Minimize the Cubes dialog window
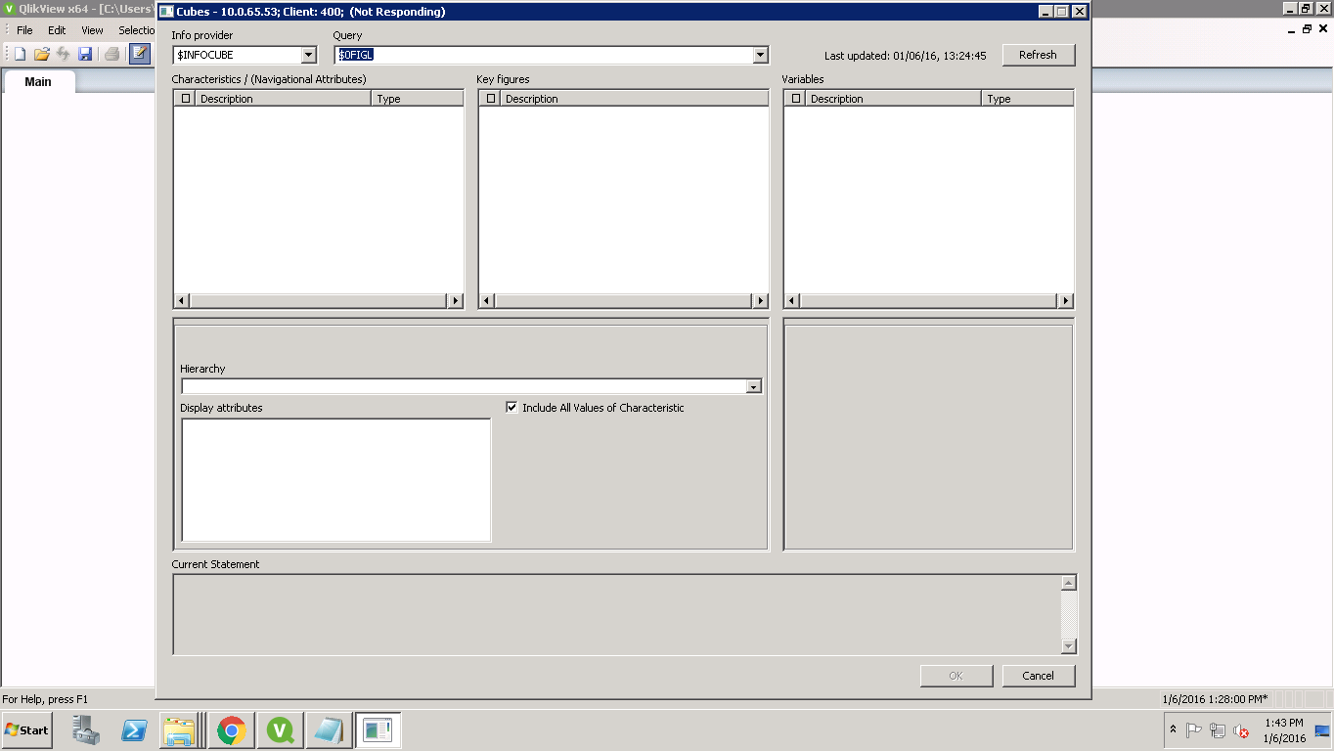This screenshot has width=1334, height=751. 1045,12
